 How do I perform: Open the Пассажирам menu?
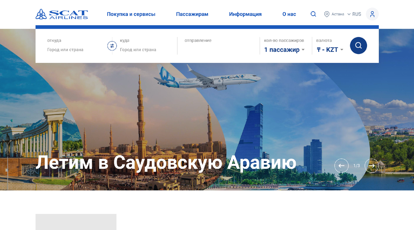192,14
